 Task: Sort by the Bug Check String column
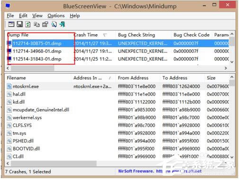[143, 35]
